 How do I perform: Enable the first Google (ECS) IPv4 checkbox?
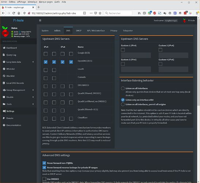(46, 54)
